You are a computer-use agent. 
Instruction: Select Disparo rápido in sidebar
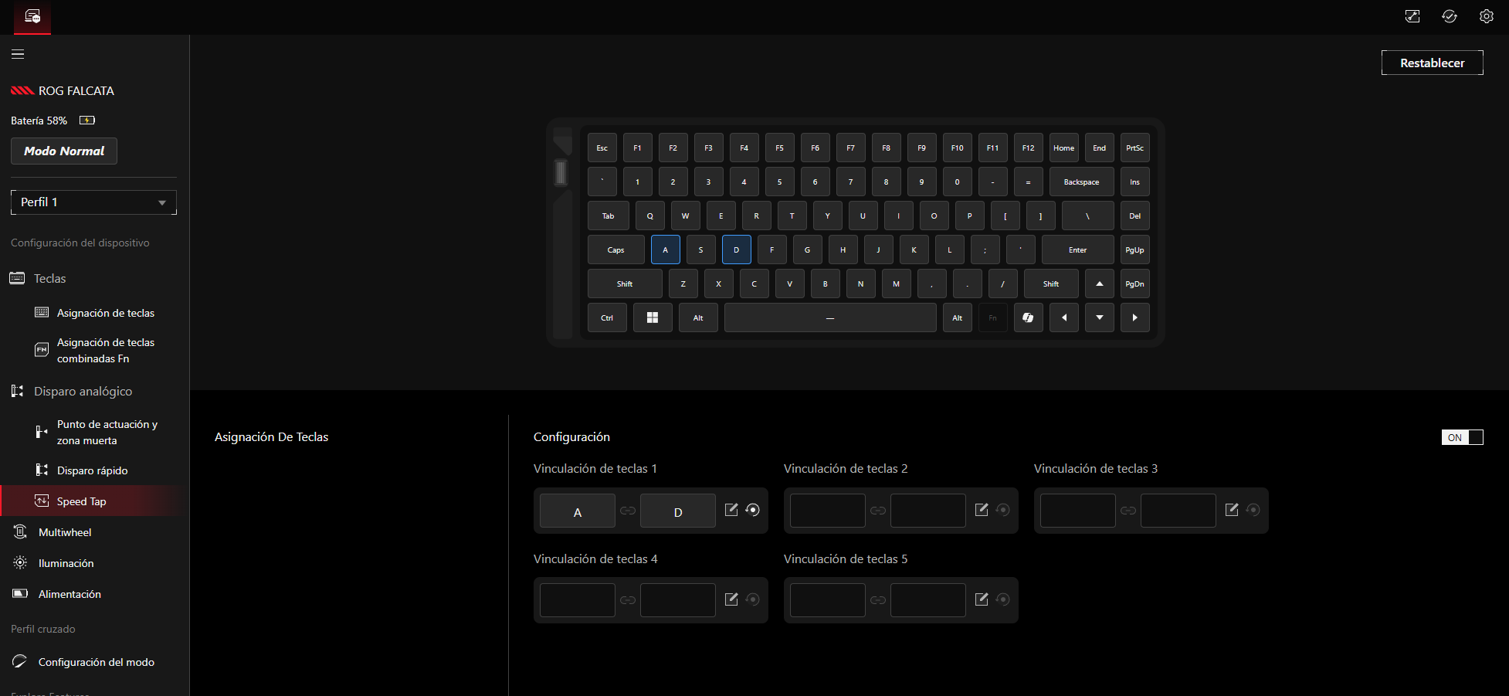(x=92, y=470)
